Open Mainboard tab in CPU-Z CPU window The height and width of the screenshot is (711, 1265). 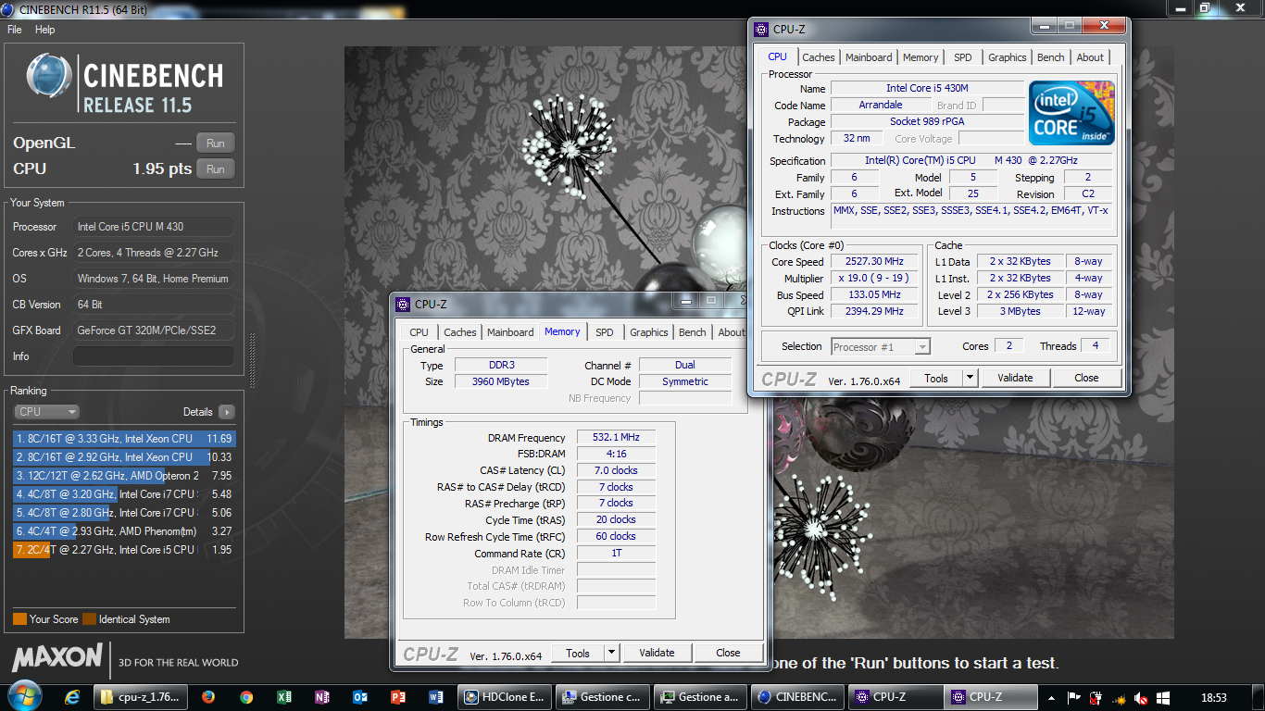(869, 57)
